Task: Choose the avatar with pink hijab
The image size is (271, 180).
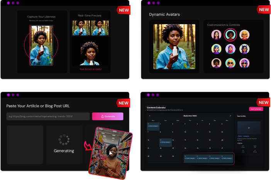Action: (230, 49)
